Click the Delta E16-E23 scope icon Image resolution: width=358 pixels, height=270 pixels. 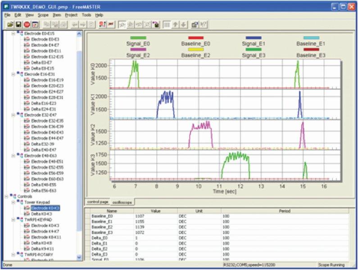click(x=27, y=103)
